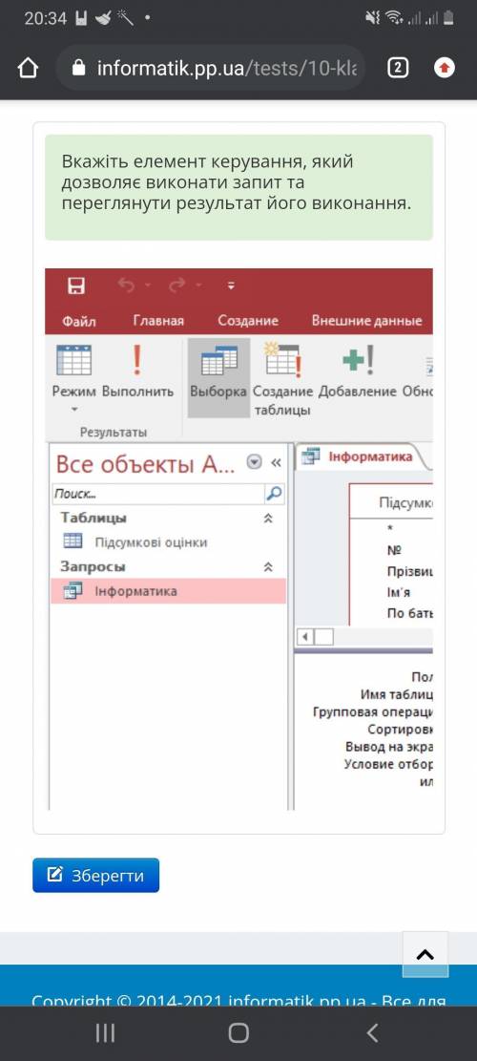Image resolution: width=477 pixels, height=1061 pixels.
Task: Open the Главная ribbon tab
Action: click(158, 321)
